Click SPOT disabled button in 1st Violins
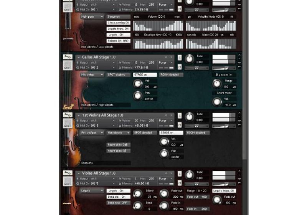 pos(145,132)
